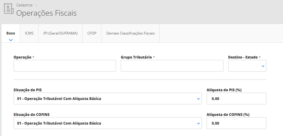Focus the Operação text field

[x=65, y=66]
